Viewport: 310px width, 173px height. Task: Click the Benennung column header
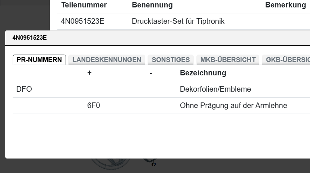(x=152, y=5)
